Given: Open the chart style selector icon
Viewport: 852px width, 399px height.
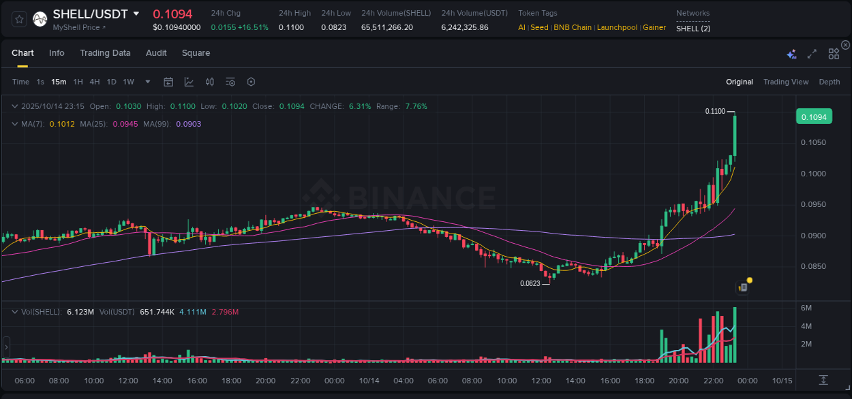Looking at the screenshot, I should pos(189,82).
